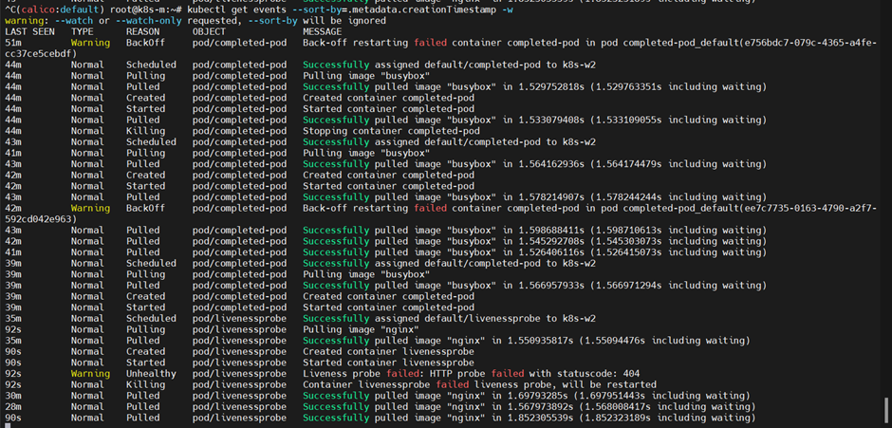
Task: Click the Unhealthy reason cell
Action: 151,373
